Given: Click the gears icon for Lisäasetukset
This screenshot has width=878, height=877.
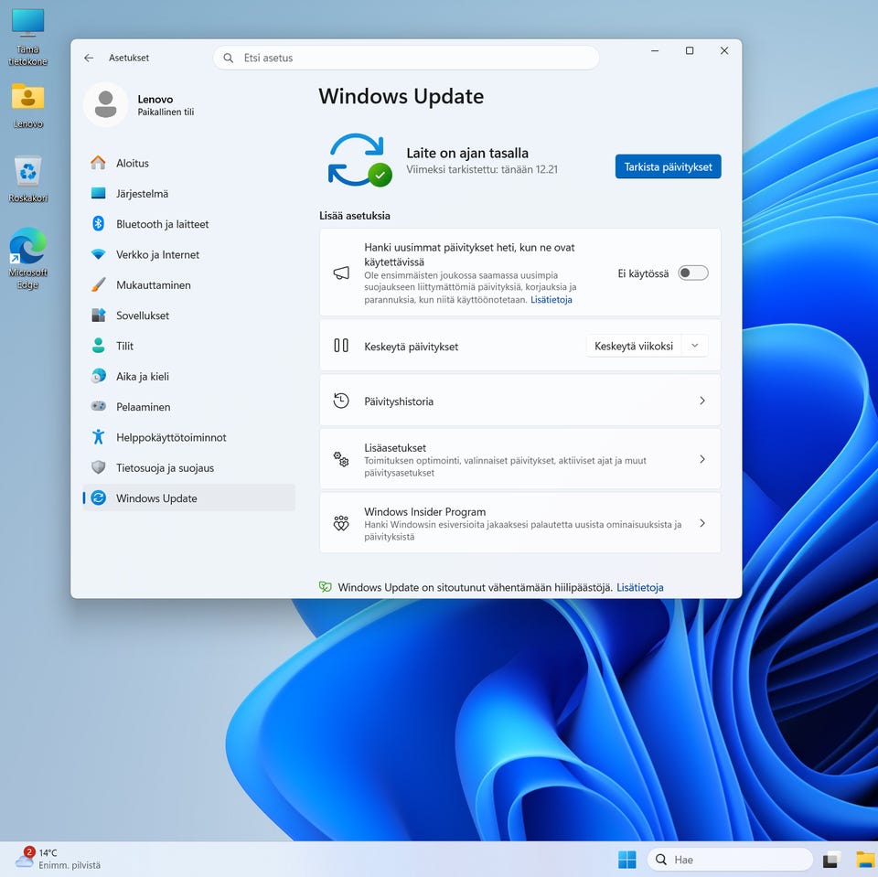Looking at the screenshot, I should (x=341, y=459).
